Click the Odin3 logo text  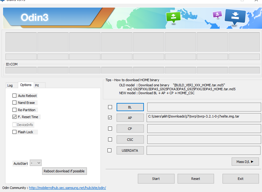pos(35,18)
